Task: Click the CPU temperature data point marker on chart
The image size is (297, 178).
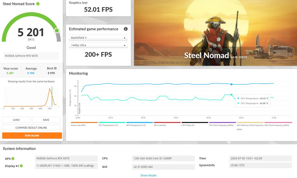Action: coord(231,95)
